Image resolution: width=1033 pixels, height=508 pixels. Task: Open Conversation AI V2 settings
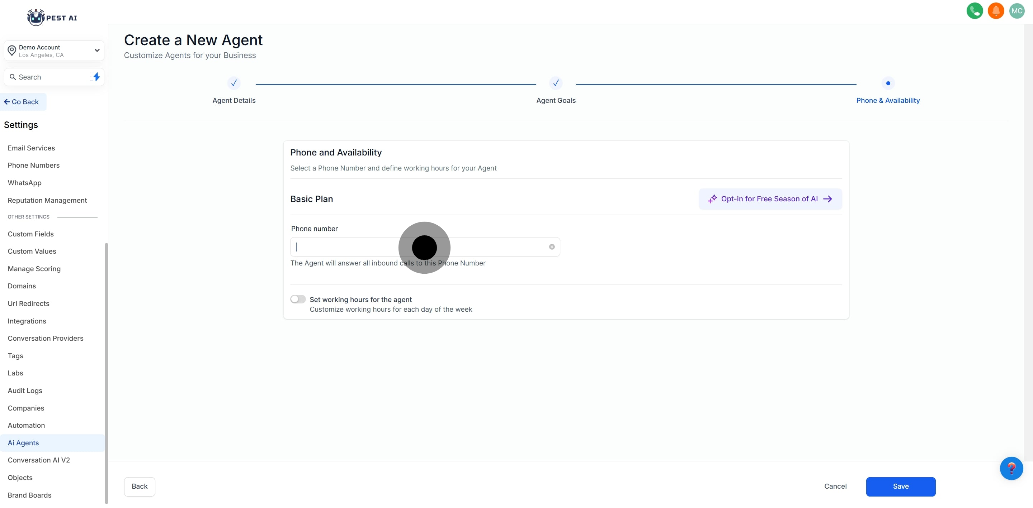(39, 460)
